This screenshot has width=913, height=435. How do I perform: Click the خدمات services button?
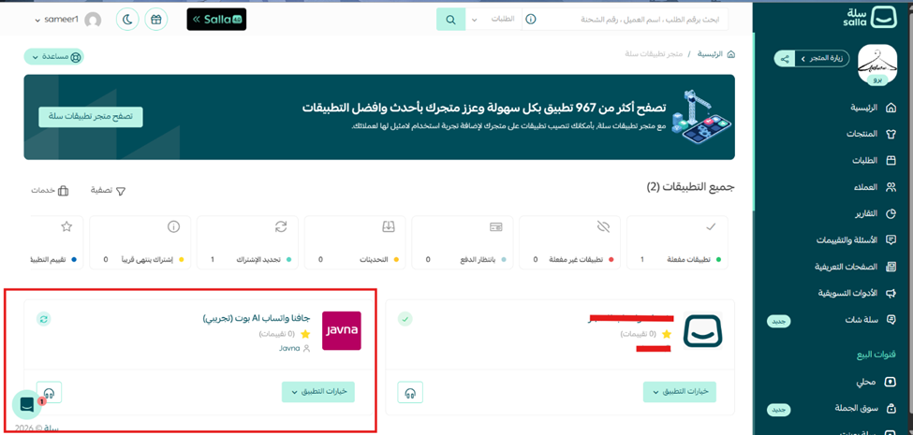[50, 191]
